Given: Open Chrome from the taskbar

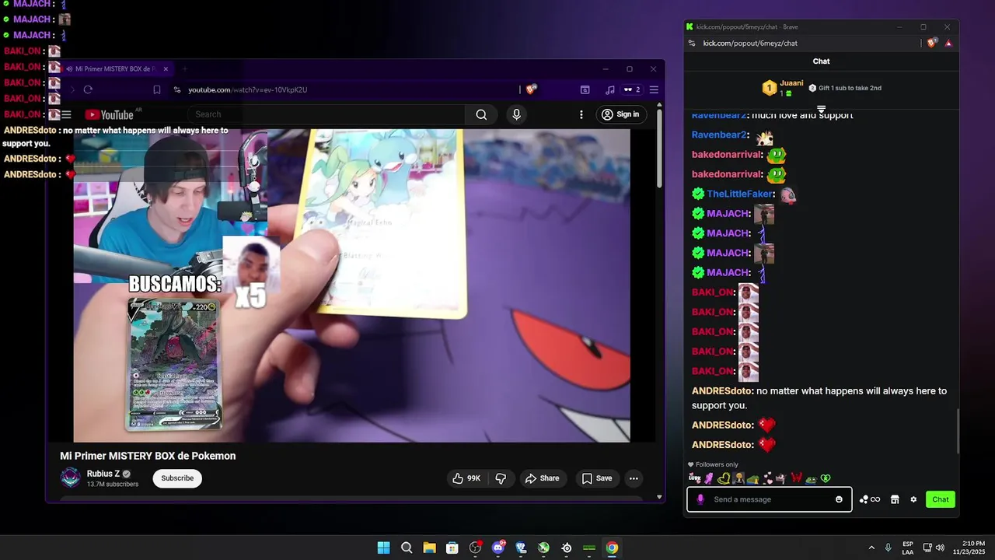Looking at the screenshot, I should click(x=613, y=548).
